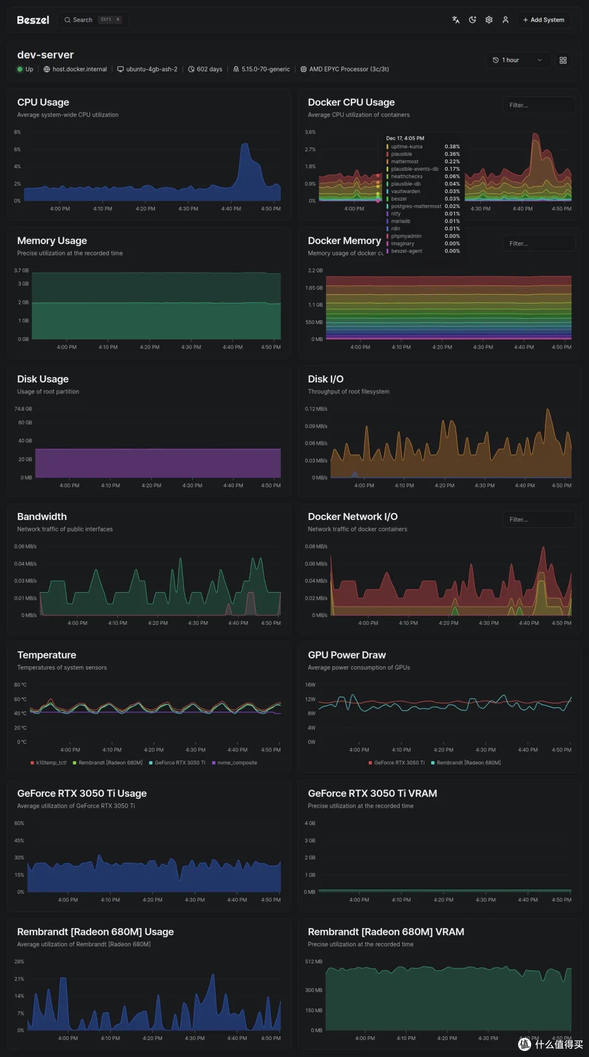Click the mattermost row in the tooltip

423,162
